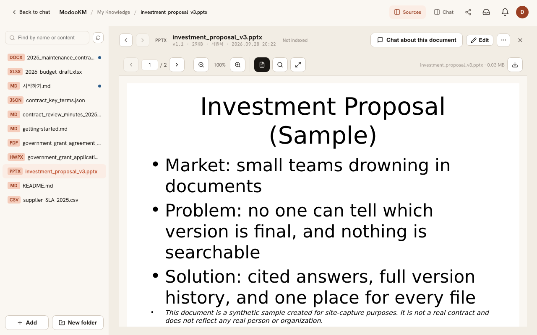Download investment_proposal_v3.pptx
Viewport: 537px width, 335px height.
tap(515, 65)
